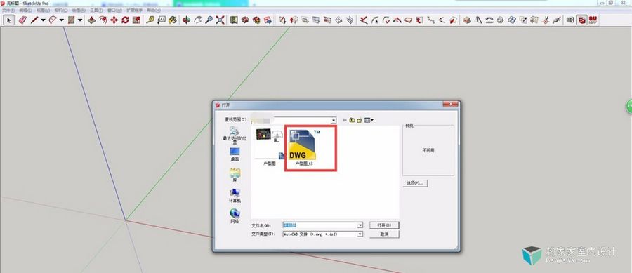Select the arrow Select tool
Image resolution: width=632 pixels, height=273 pixels.
9,20
